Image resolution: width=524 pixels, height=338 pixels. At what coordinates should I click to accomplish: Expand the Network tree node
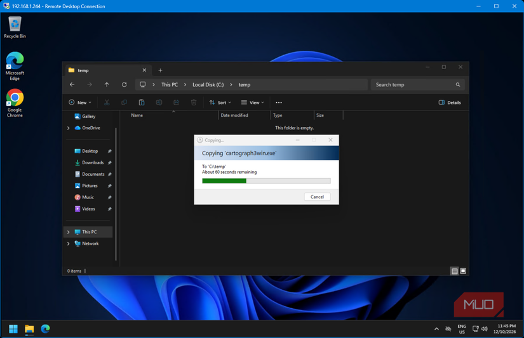coord(68,244)
